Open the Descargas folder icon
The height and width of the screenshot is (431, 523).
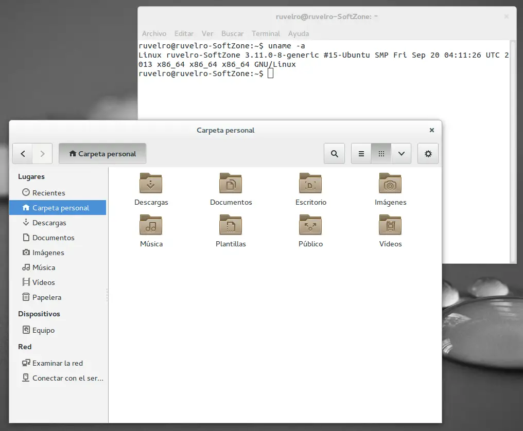click(151, 184)
